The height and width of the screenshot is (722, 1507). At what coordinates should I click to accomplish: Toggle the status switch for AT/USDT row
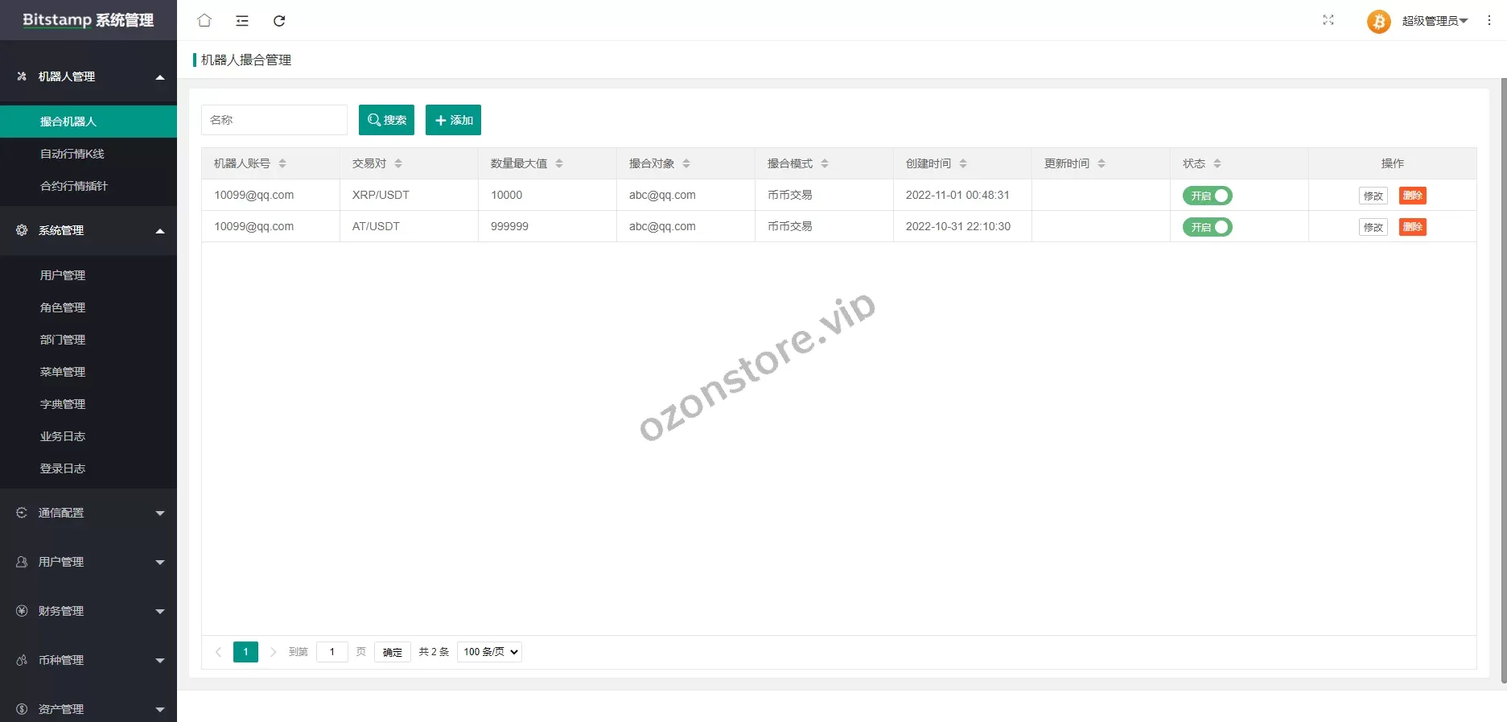(1207, 227)
